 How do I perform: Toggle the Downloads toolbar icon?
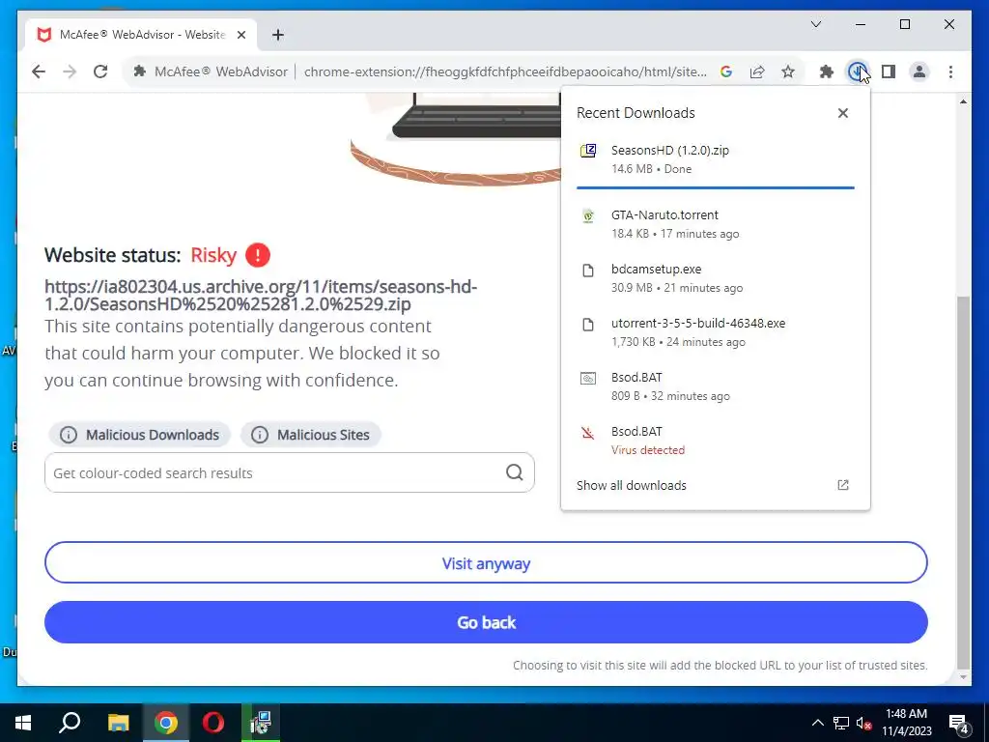click(x=857, y=71)
